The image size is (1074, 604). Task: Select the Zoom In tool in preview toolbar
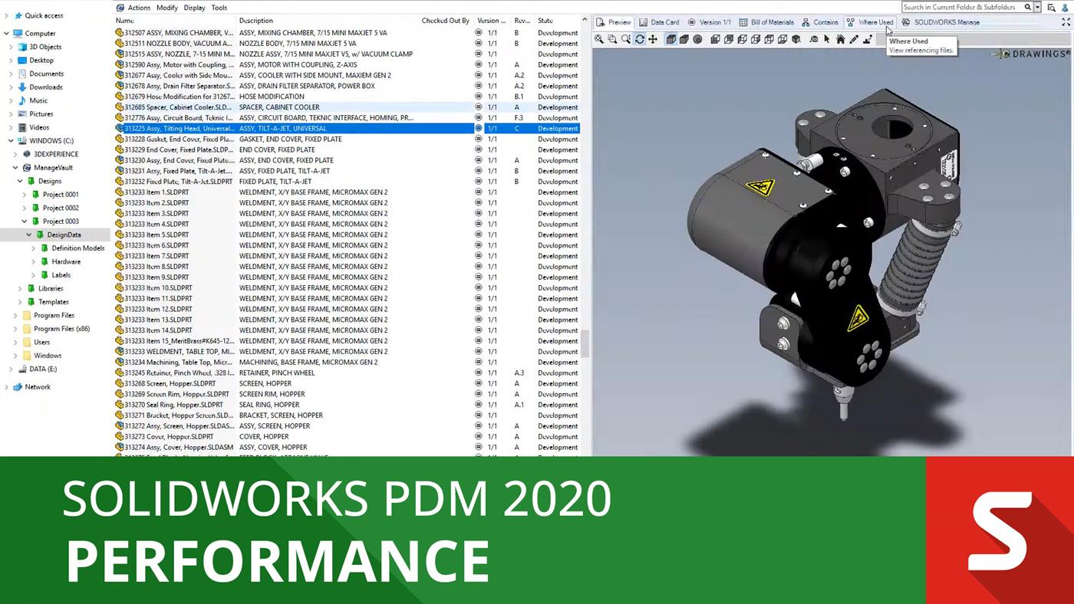point(626,39)
